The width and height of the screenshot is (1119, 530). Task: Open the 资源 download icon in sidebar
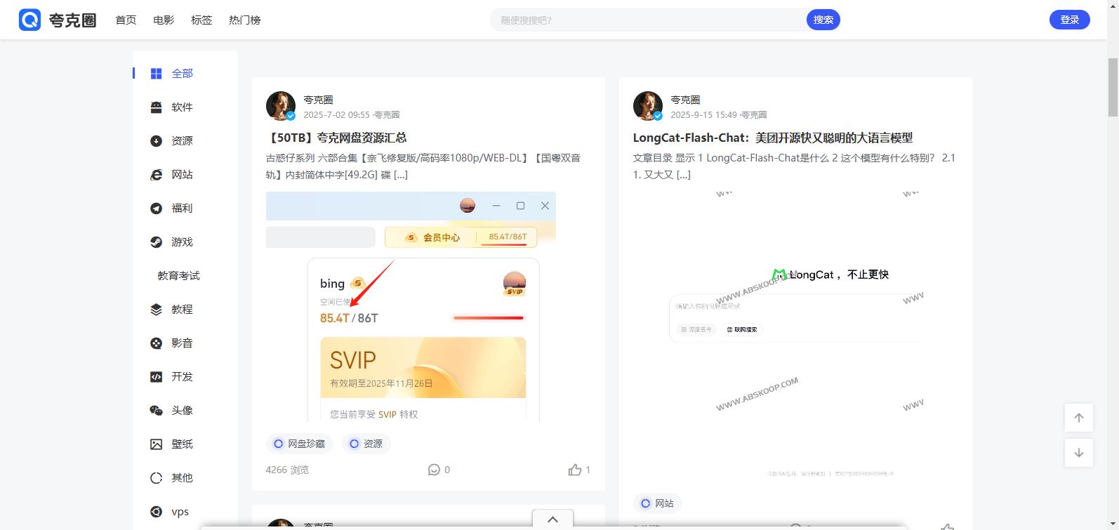(157, 141)
